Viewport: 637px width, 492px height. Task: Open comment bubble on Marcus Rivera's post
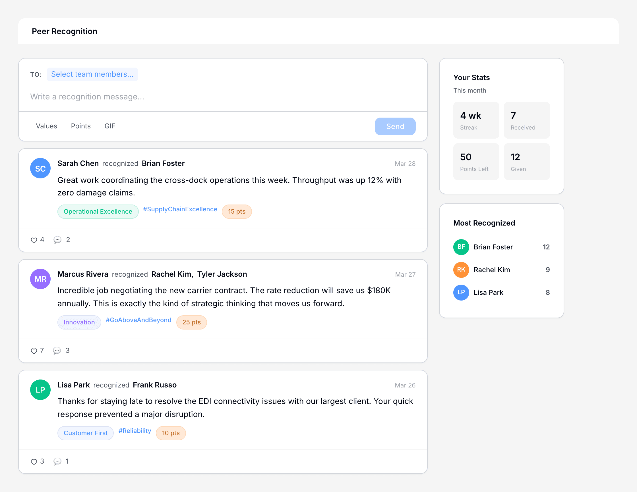(57, 351)
